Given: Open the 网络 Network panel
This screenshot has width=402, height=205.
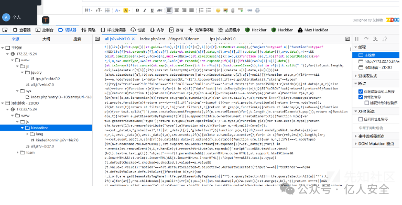Looking at the screenshot, I should (88, 30).
